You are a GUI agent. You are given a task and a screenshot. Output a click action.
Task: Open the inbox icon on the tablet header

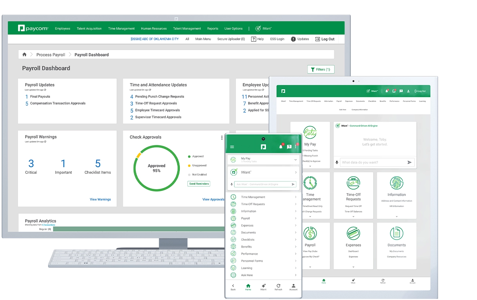coord(394,91)
